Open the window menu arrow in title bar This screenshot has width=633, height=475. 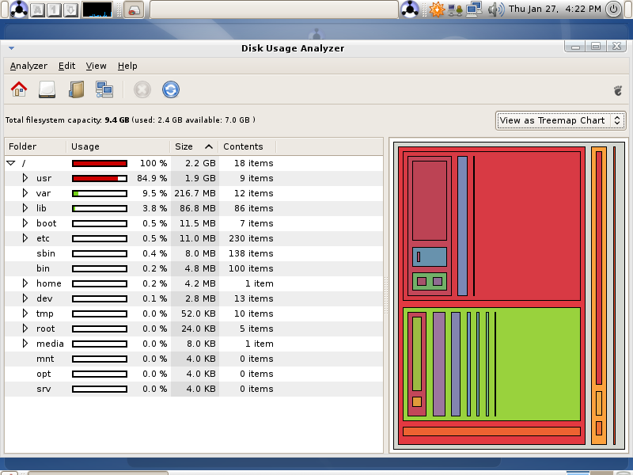coord(11,48)
